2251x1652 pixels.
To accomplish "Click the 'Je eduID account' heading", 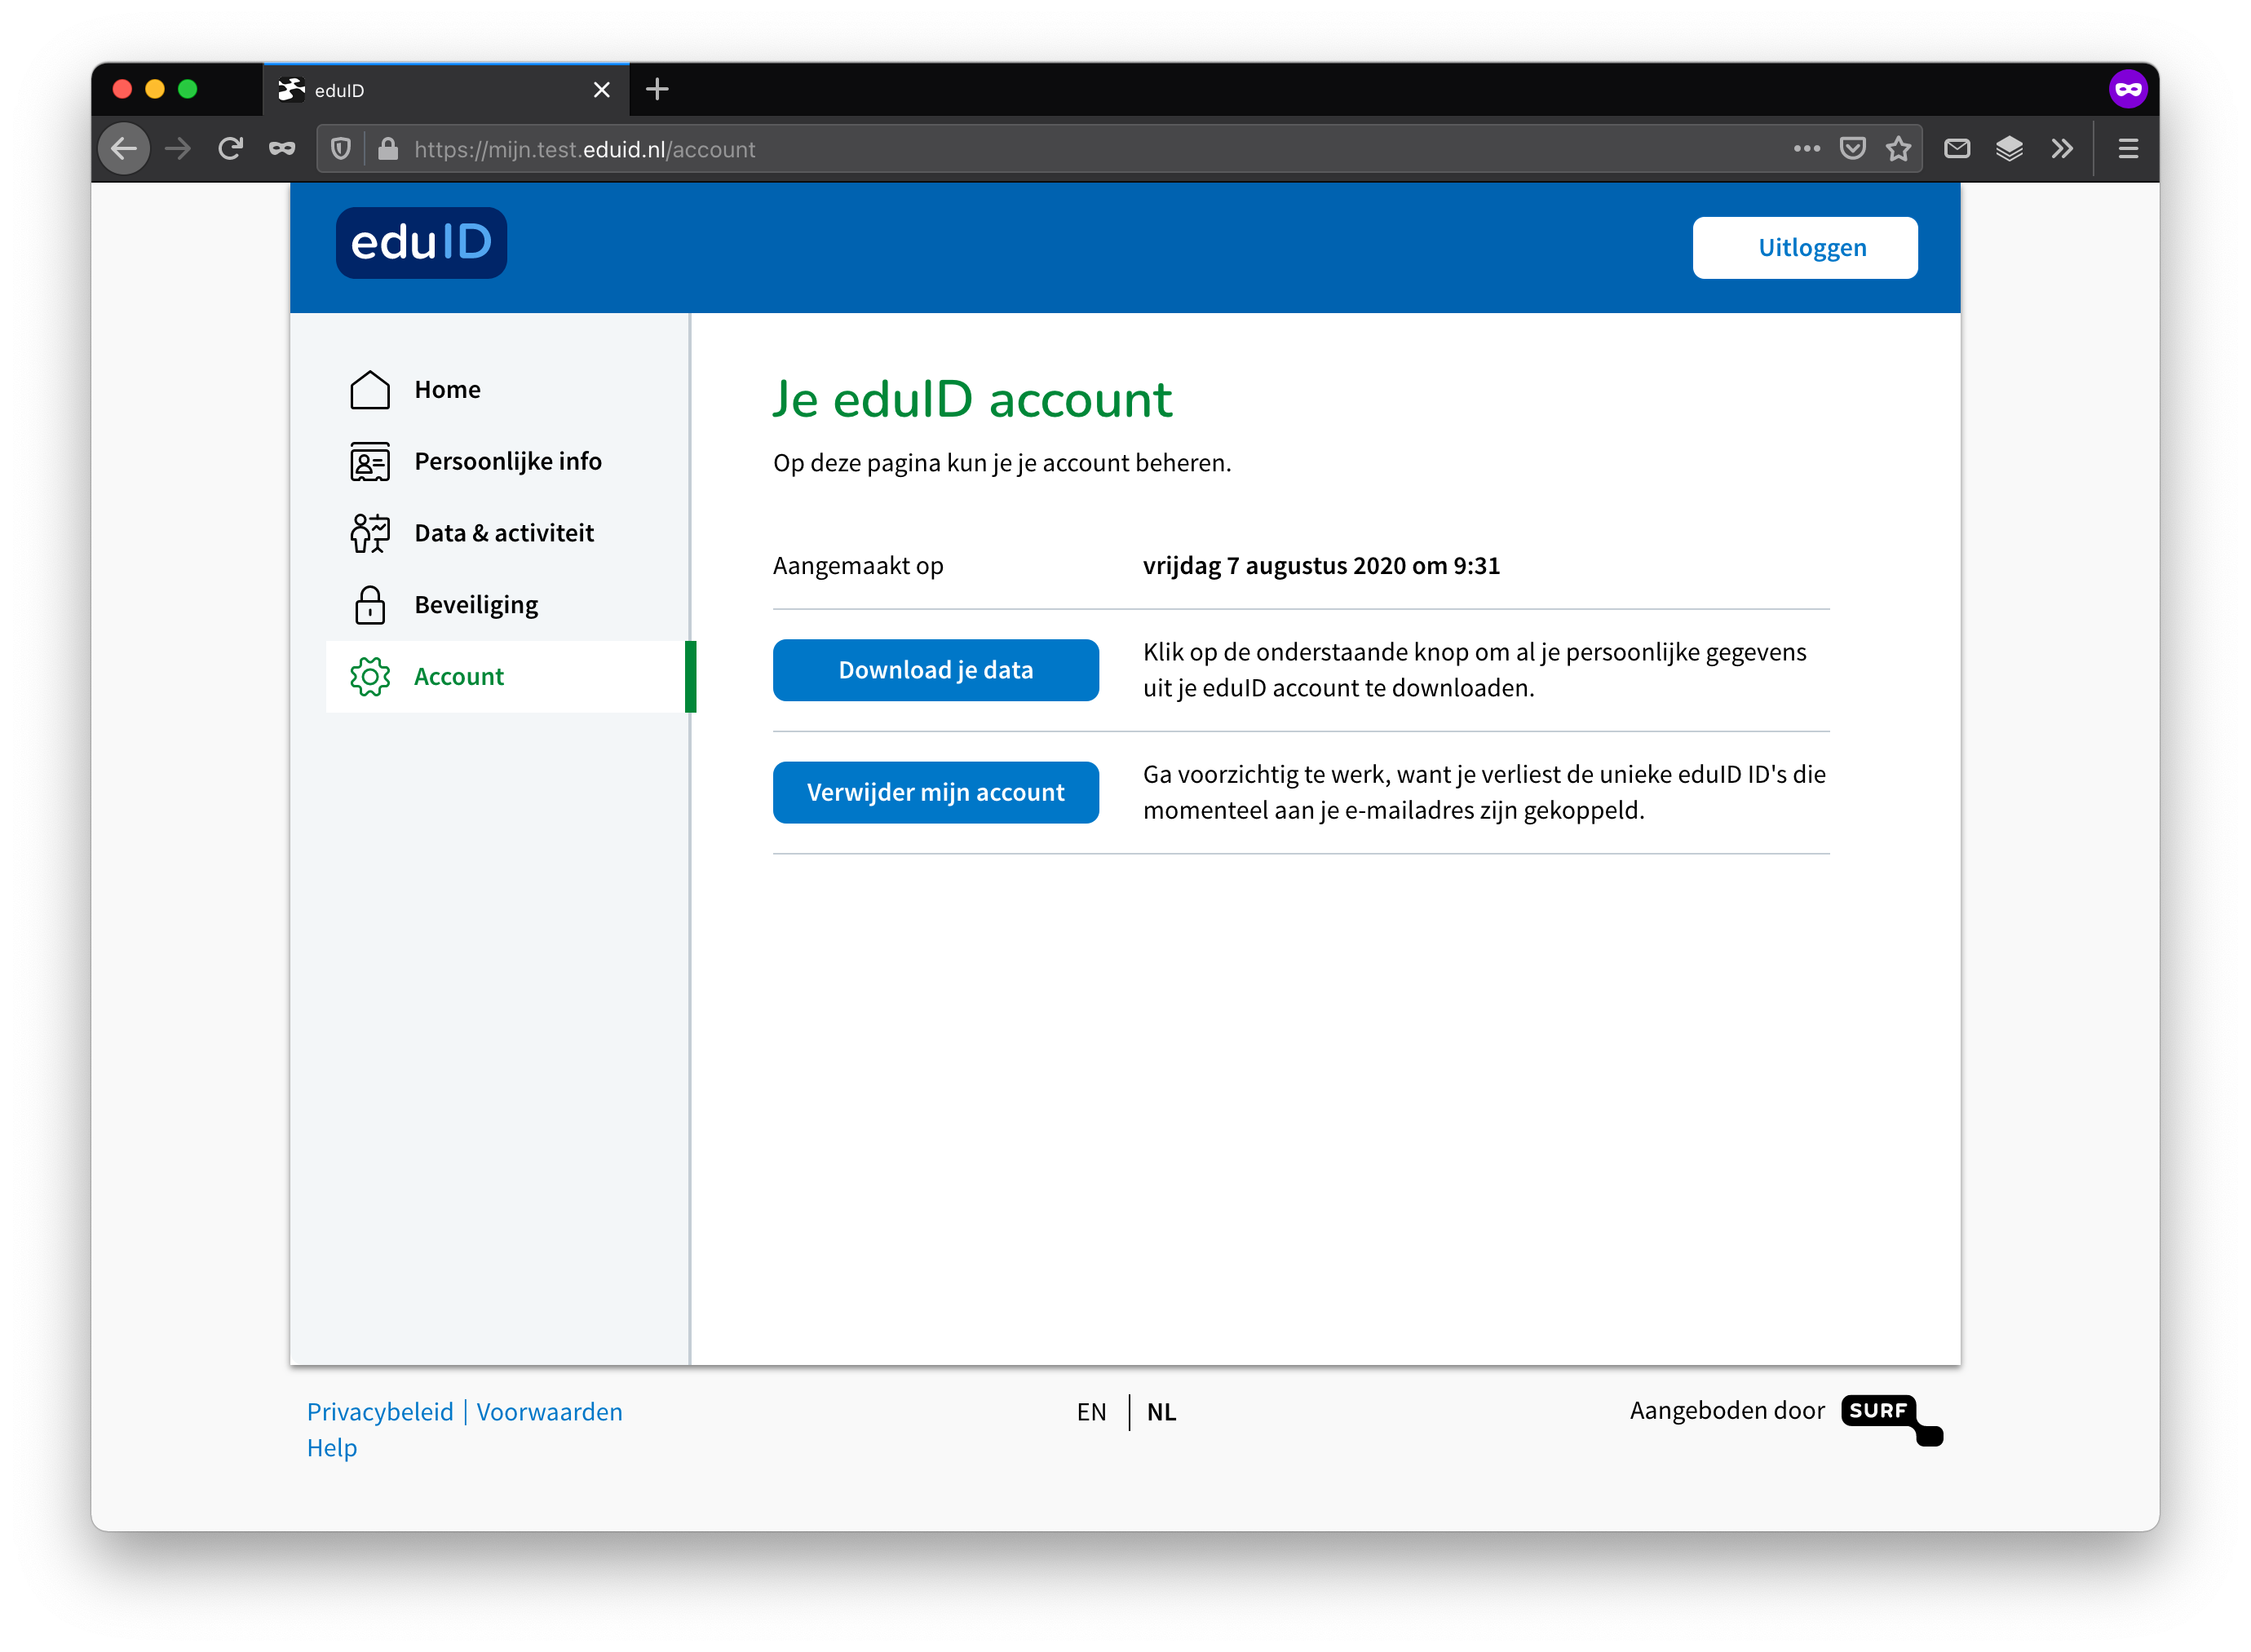I will click(972, 399).
